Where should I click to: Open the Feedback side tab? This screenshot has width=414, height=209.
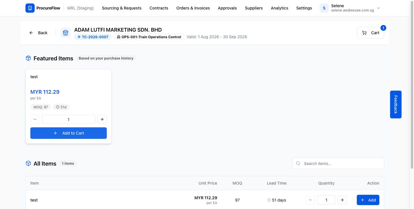[x=396, y=104]
